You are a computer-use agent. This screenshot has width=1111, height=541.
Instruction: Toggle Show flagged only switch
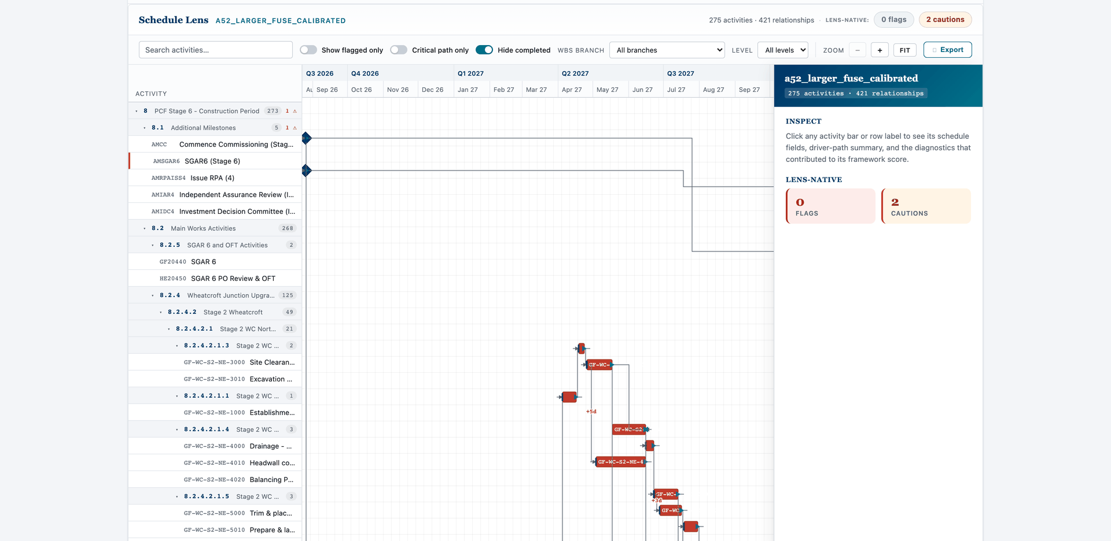click(308, 50)
